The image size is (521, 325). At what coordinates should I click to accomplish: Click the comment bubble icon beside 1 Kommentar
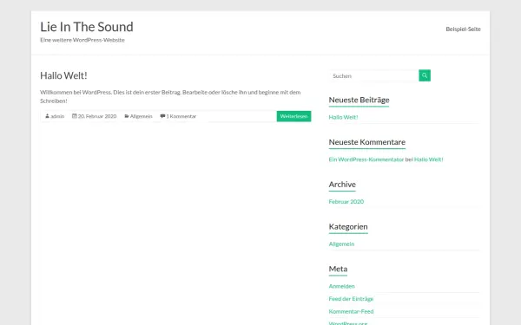(162, 116)
